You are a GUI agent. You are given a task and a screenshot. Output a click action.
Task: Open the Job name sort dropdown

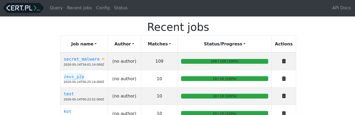point(84,44)
